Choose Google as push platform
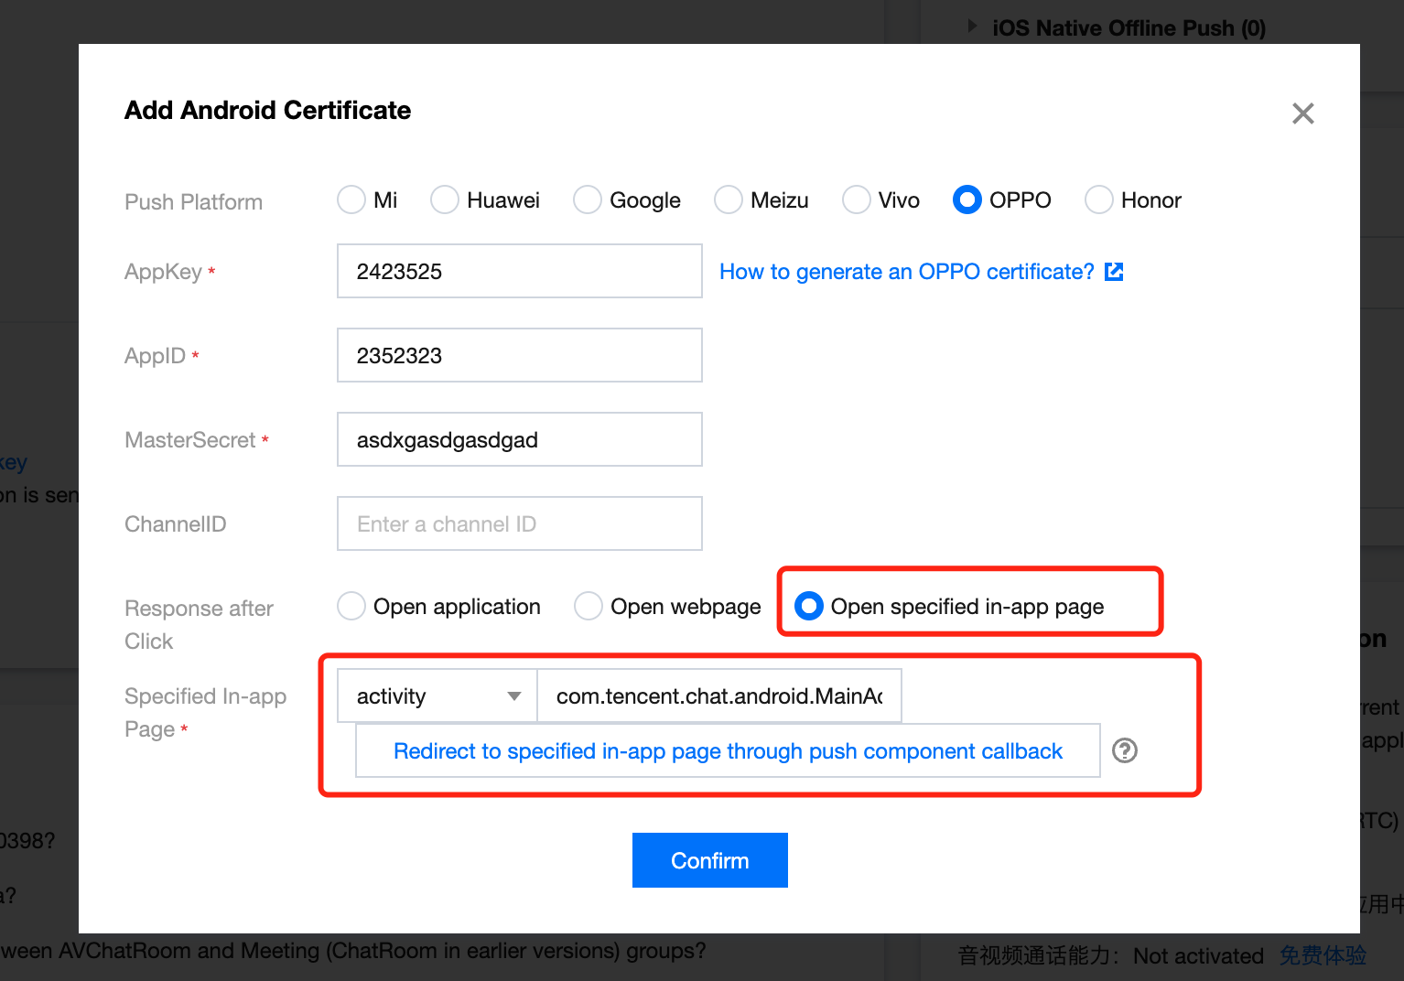The image size is (1404, 981). (588, 199)
